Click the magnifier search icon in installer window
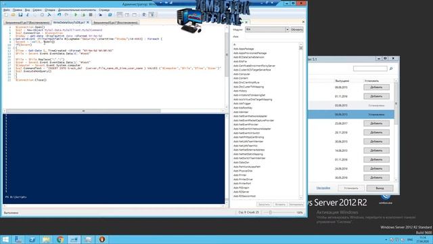The width and height of the screenshot is (433, 244). pos(391,68)
